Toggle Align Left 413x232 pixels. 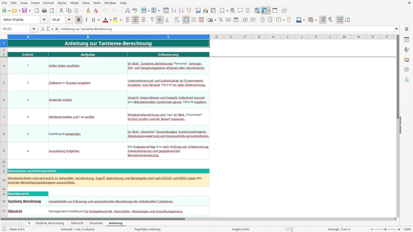(128, 20)
